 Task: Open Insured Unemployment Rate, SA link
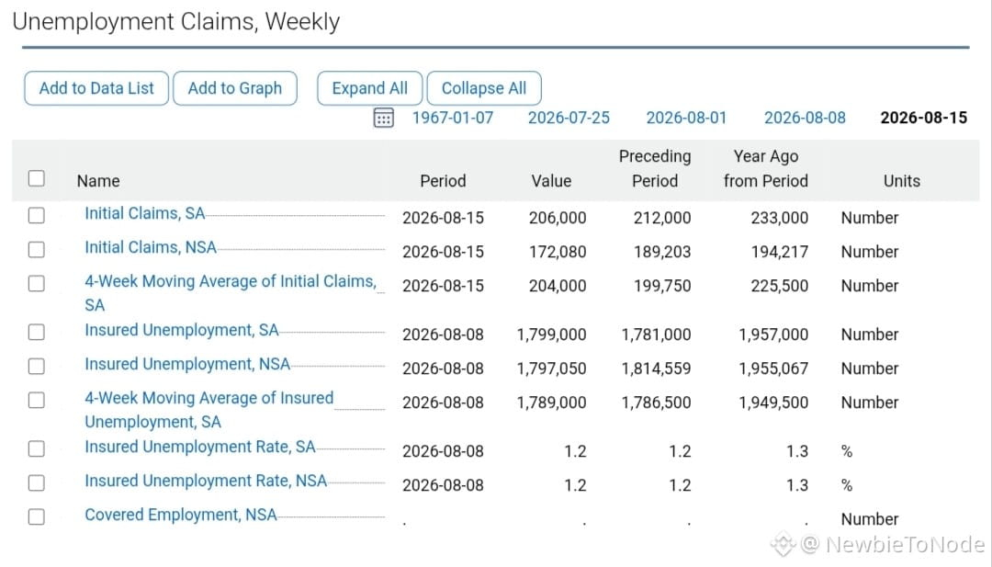click(200, 447)
